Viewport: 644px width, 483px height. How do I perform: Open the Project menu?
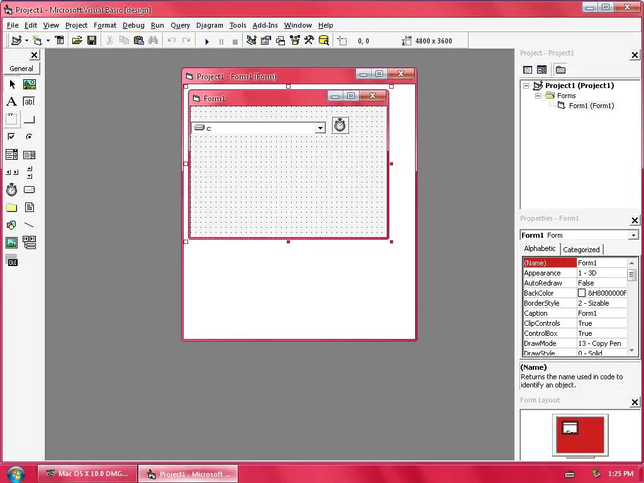tap(76, 25)
